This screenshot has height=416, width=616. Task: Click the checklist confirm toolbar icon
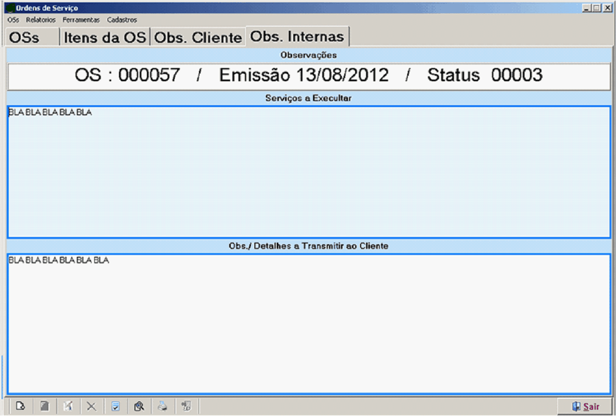[116, 407]
